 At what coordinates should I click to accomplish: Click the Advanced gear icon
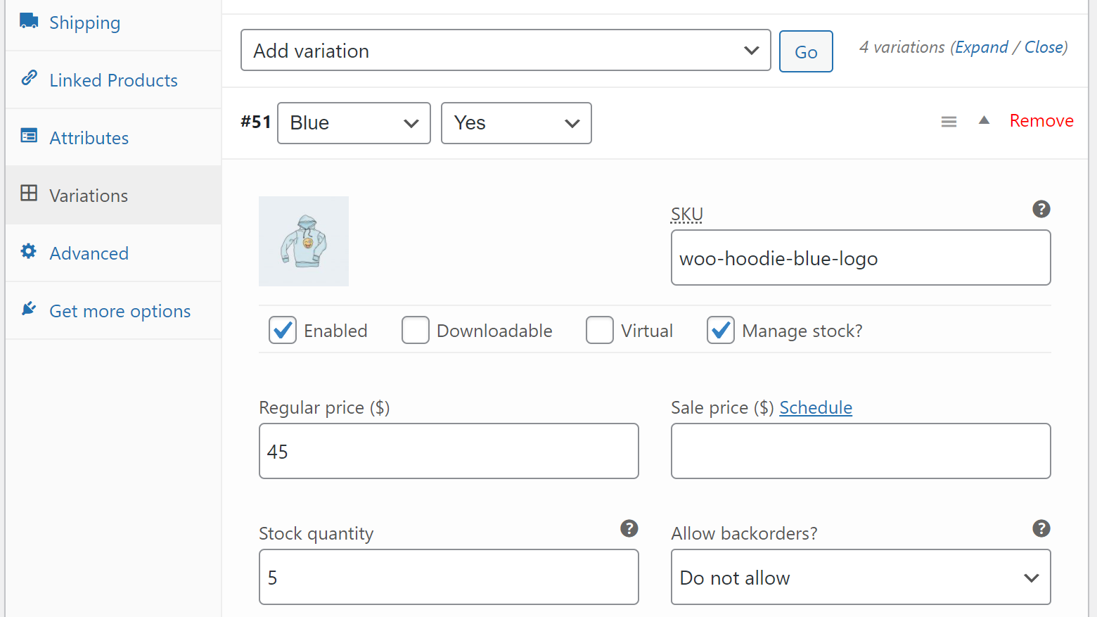(29, 251)
